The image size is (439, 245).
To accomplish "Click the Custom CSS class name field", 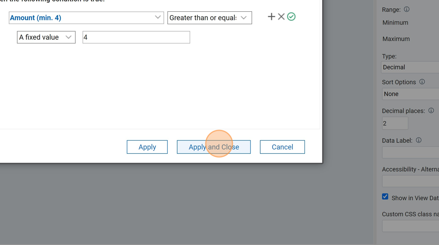I will tap(410, 226).
